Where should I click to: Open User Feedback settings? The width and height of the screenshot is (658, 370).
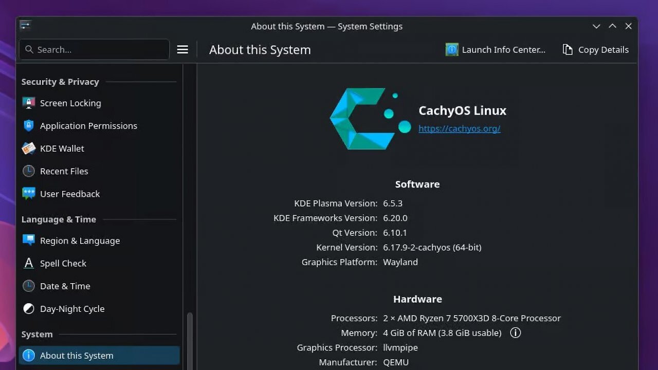tap(99, 194)
